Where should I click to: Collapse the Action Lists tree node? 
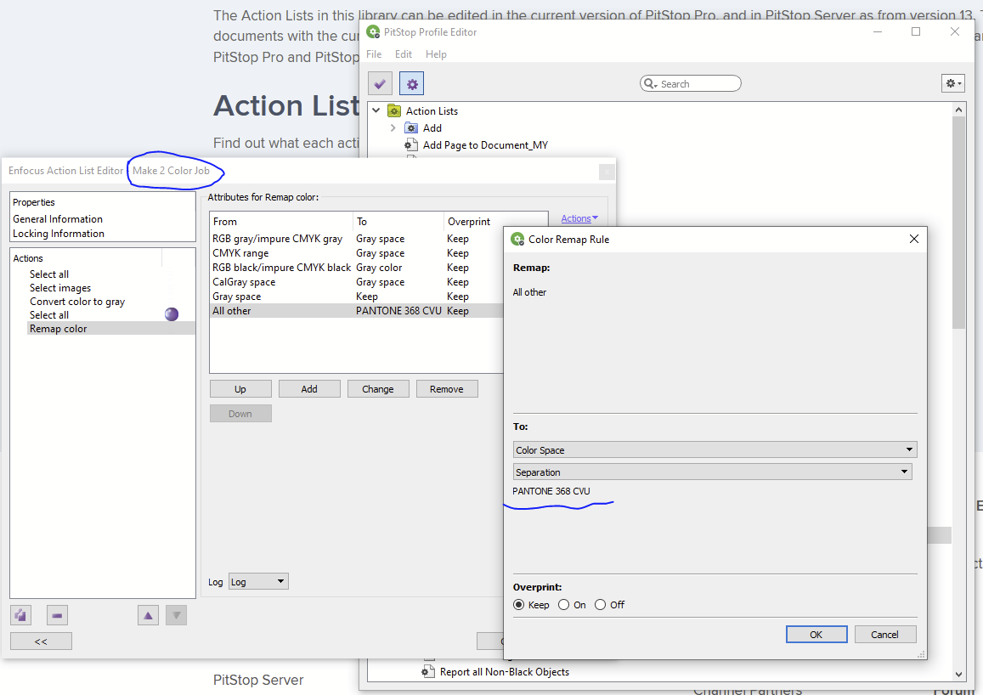point(376,110)
